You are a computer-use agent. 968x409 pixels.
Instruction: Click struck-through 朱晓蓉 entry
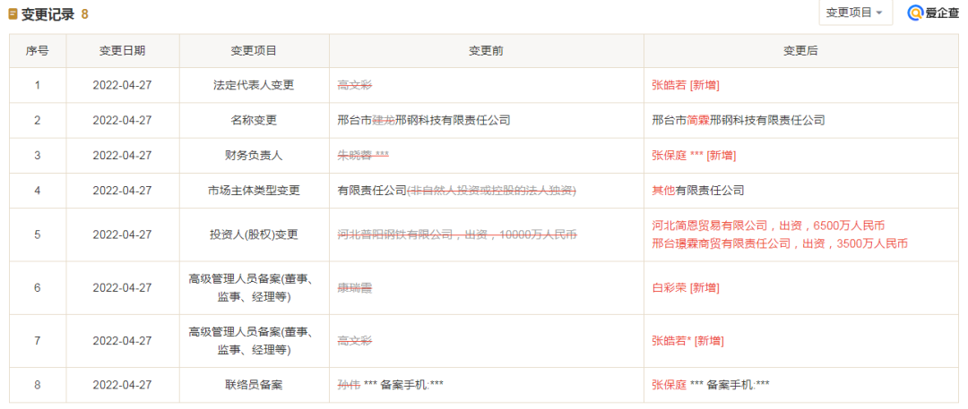[363, 156]
